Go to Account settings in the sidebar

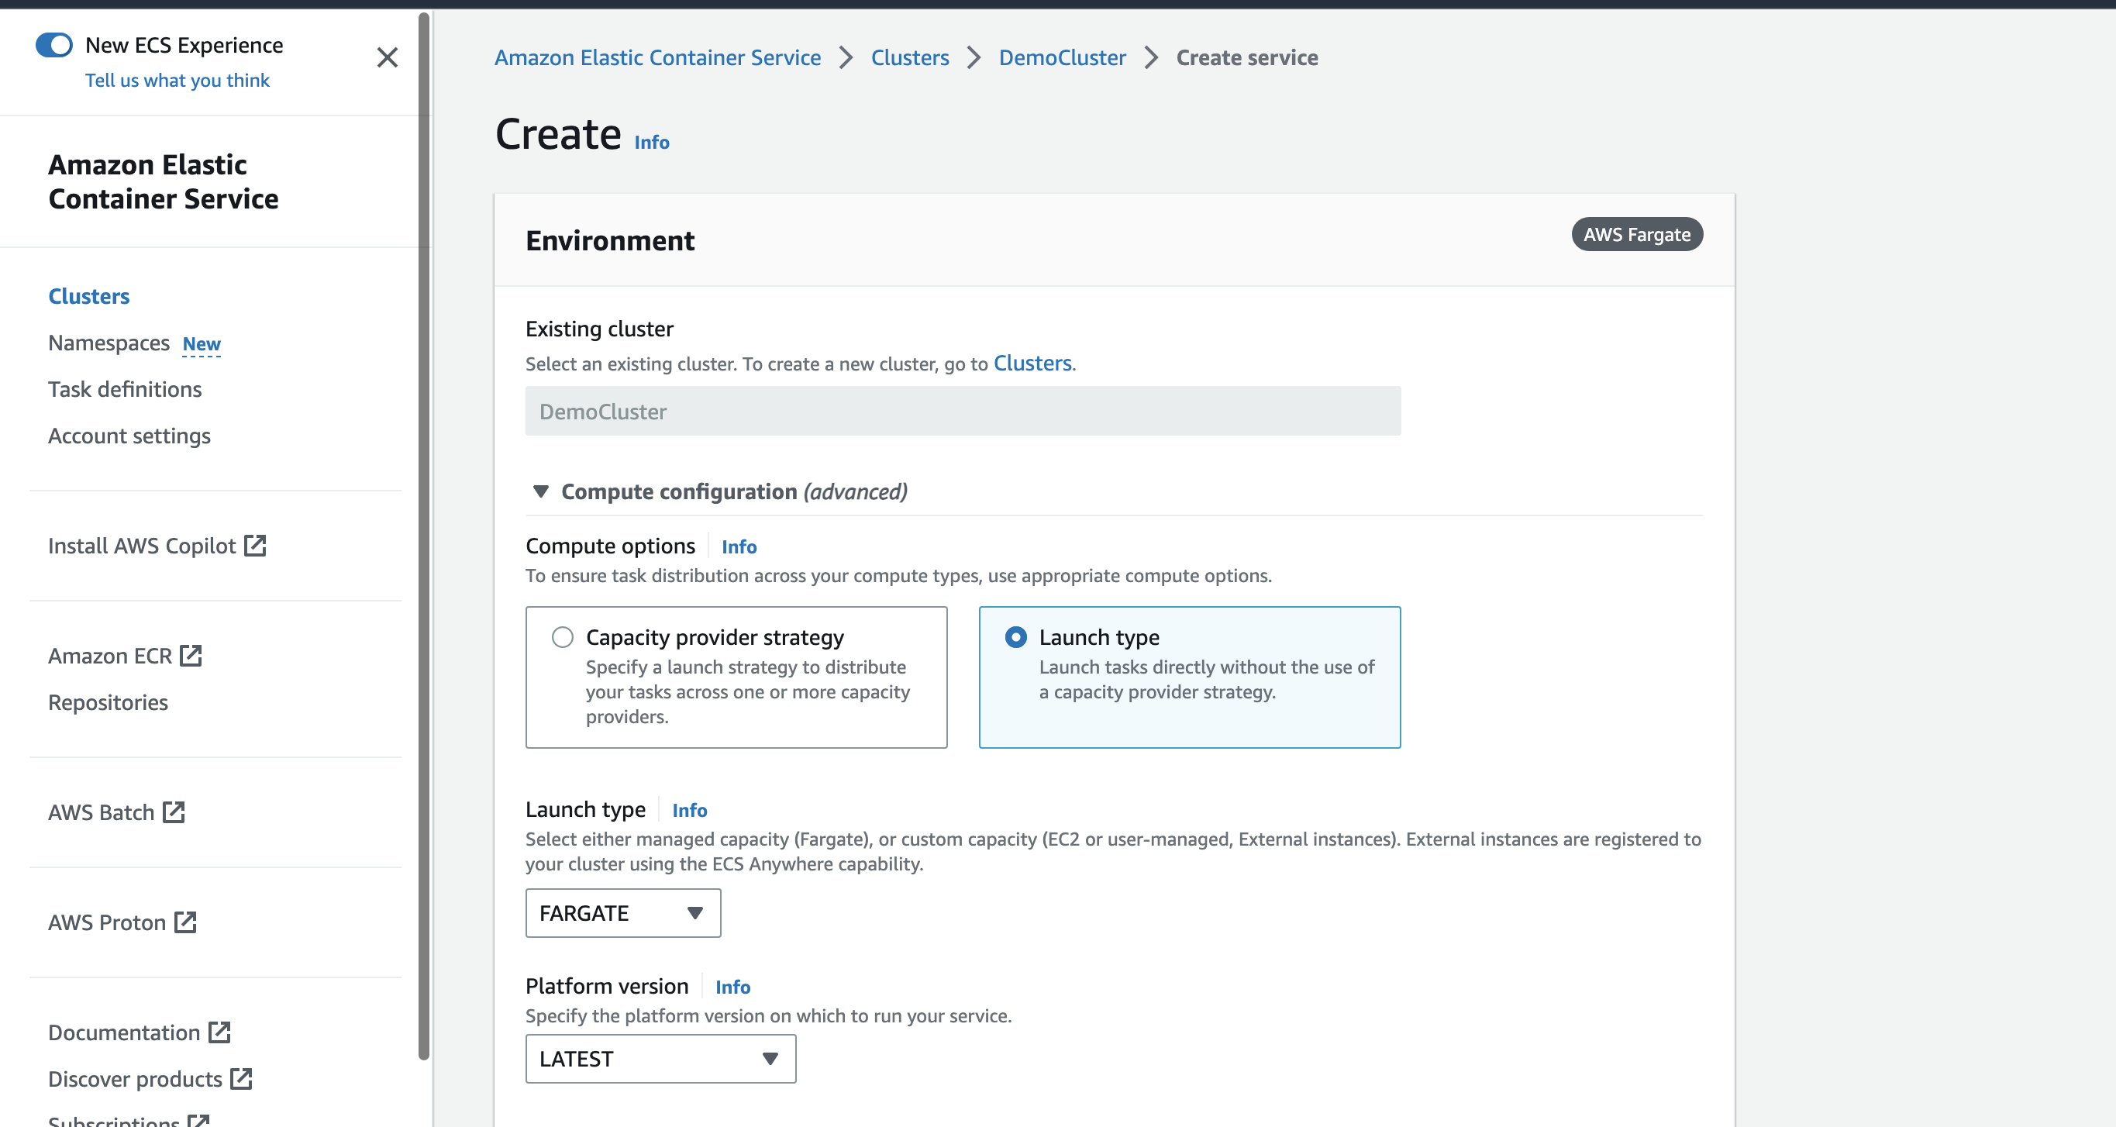129,436
